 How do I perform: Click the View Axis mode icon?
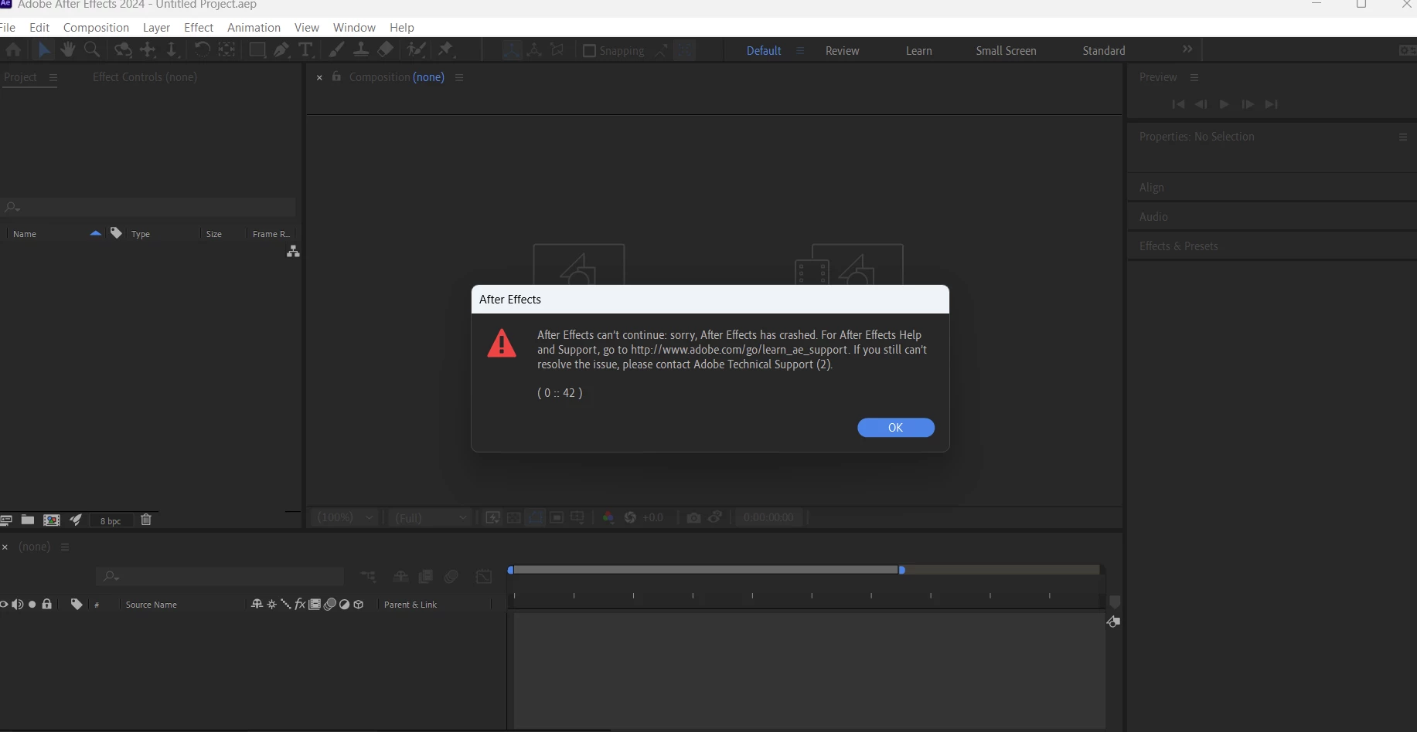pos(557,50)
